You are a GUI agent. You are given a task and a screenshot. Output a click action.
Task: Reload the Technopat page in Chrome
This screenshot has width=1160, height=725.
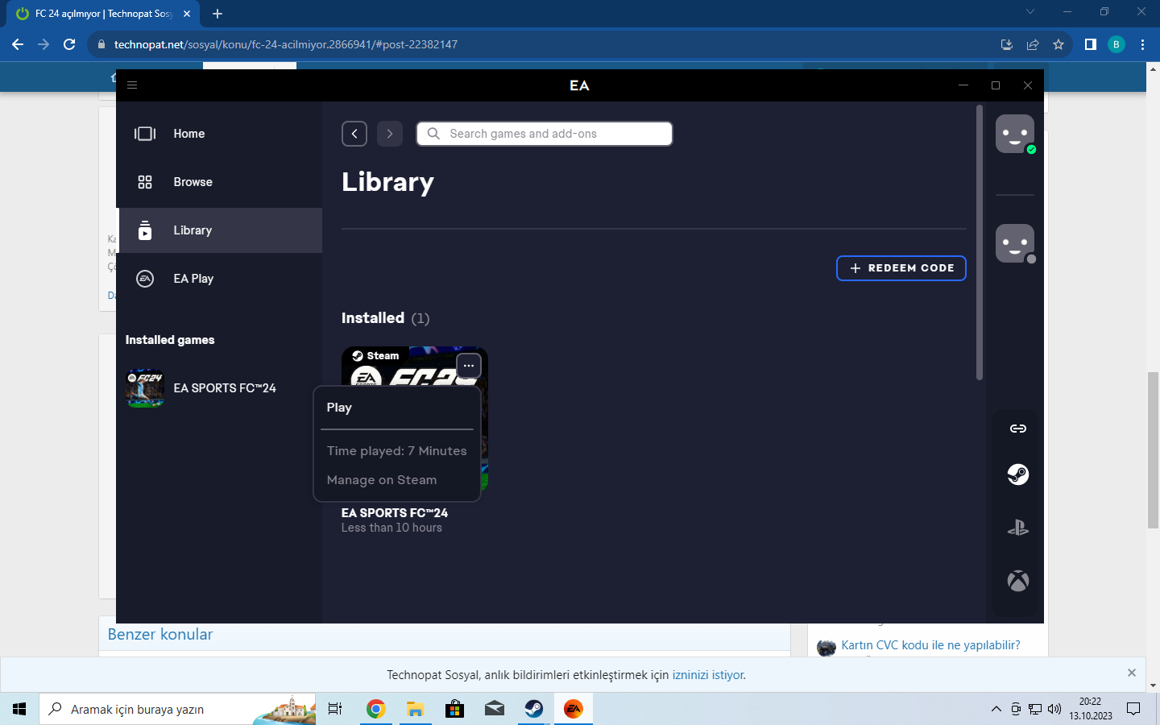coord(69,44)
